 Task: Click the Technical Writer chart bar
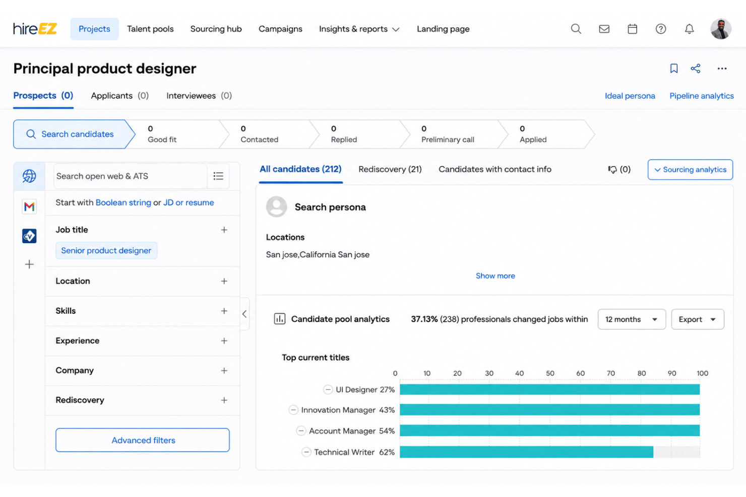526,452
